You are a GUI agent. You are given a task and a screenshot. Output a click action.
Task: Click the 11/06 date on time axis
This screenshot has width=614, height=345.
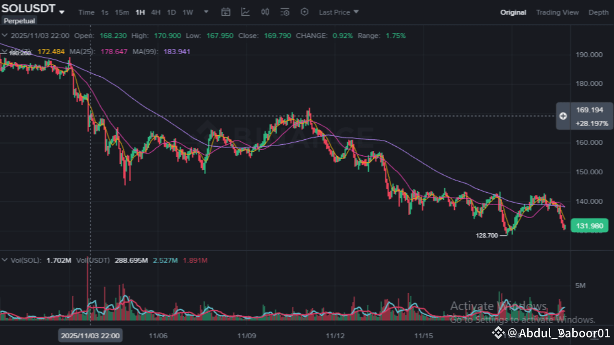(x=157, y=335)
